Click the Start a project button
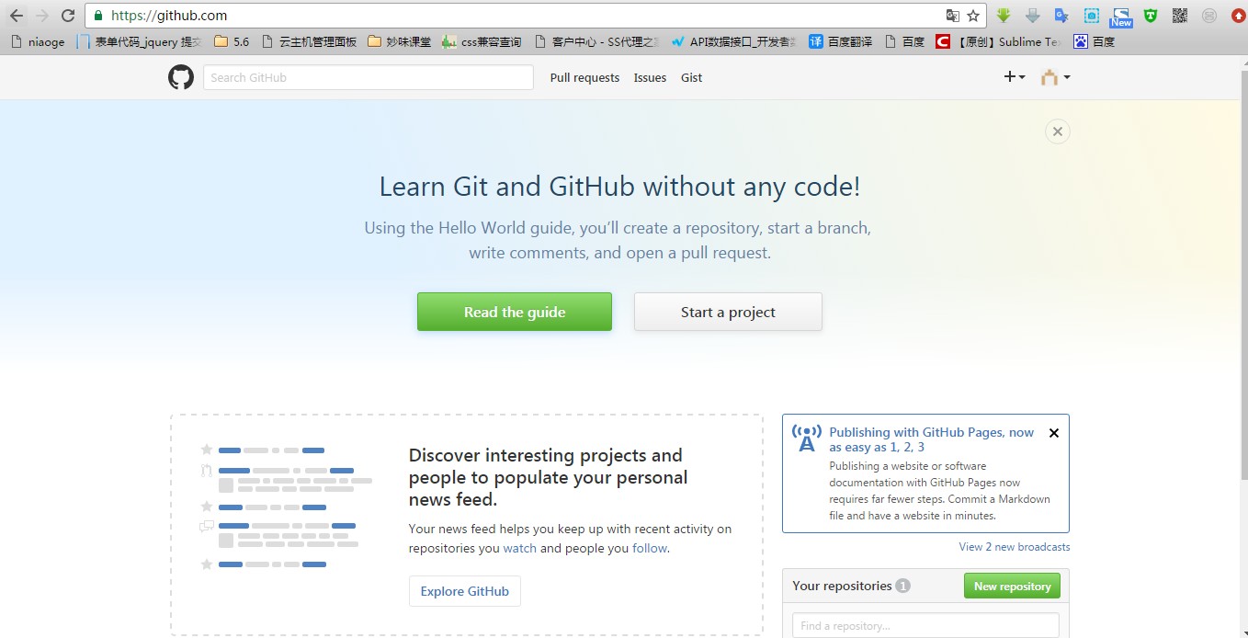 [x=728, y=312]
